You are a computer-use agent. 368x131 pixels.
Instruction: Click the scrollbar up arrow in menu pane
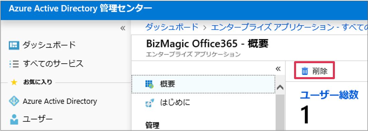tap(280, 88)
